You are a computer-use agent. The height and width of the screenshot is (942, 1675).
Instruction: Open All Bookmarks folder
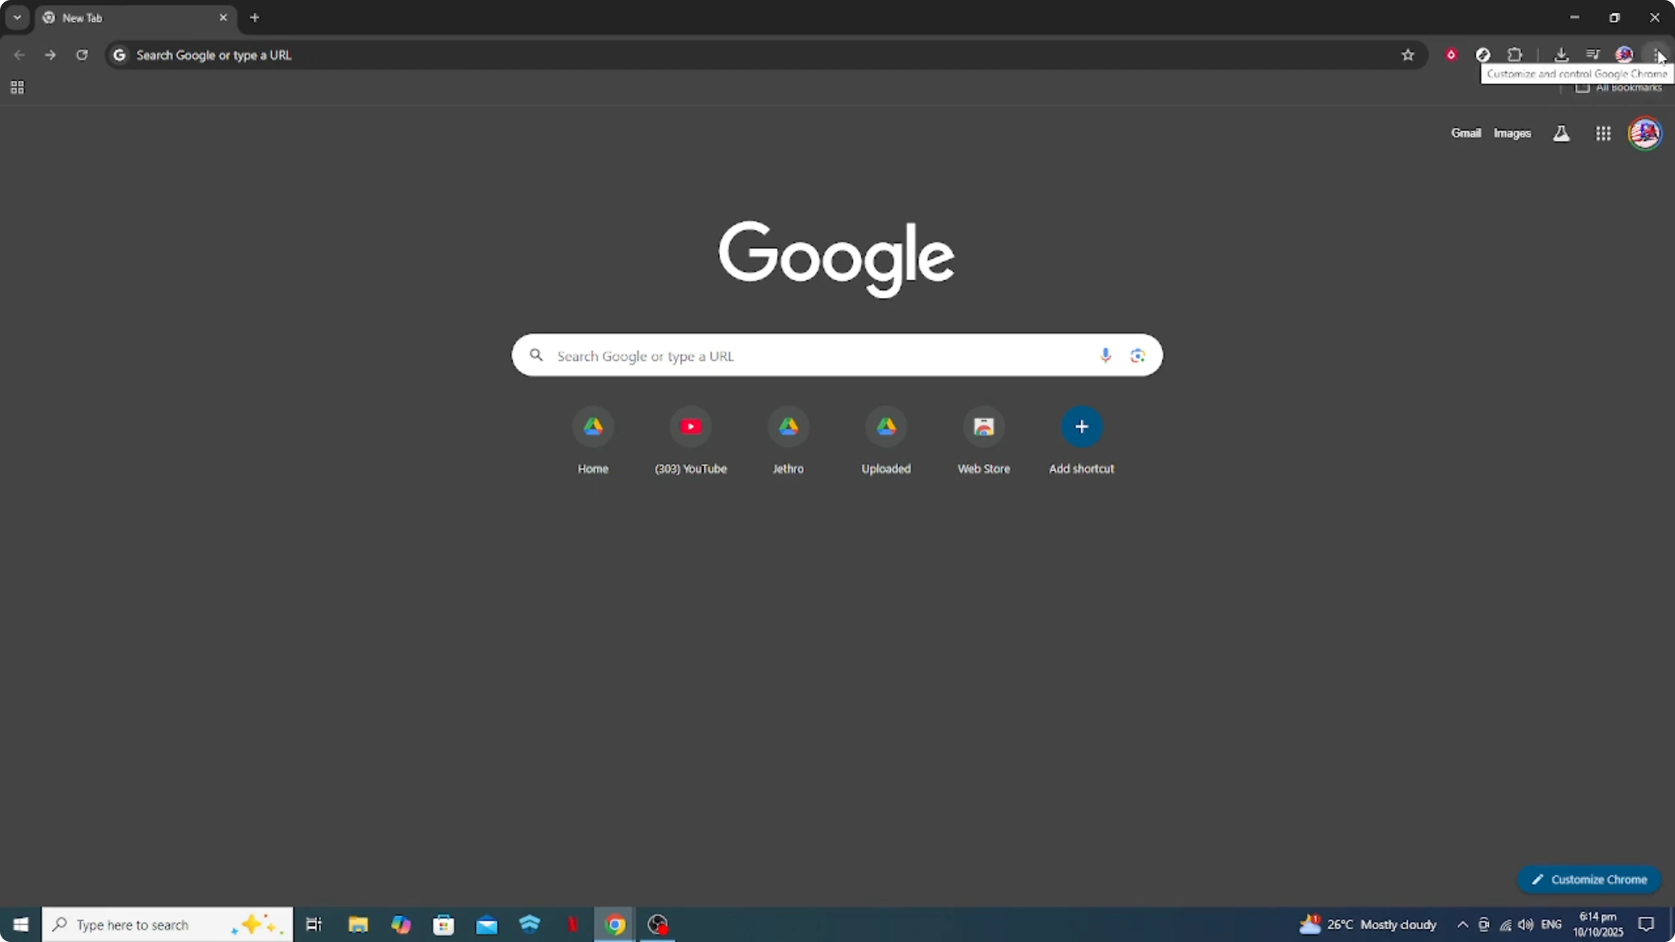coord(1619,88)
